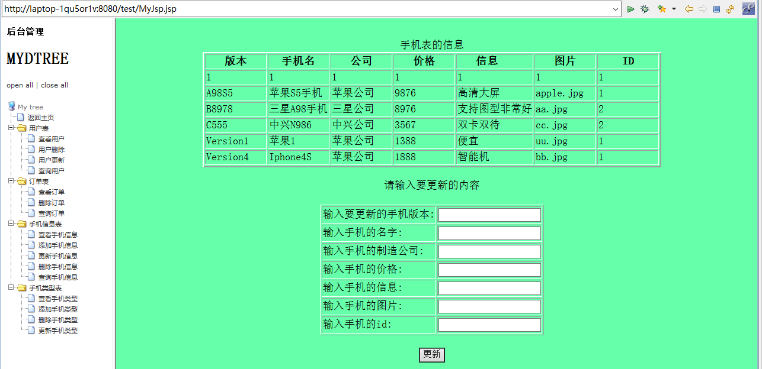Collapse the 用户表 tree node
762x369 pixels.
pyautogui.click(x=11, y=128)
